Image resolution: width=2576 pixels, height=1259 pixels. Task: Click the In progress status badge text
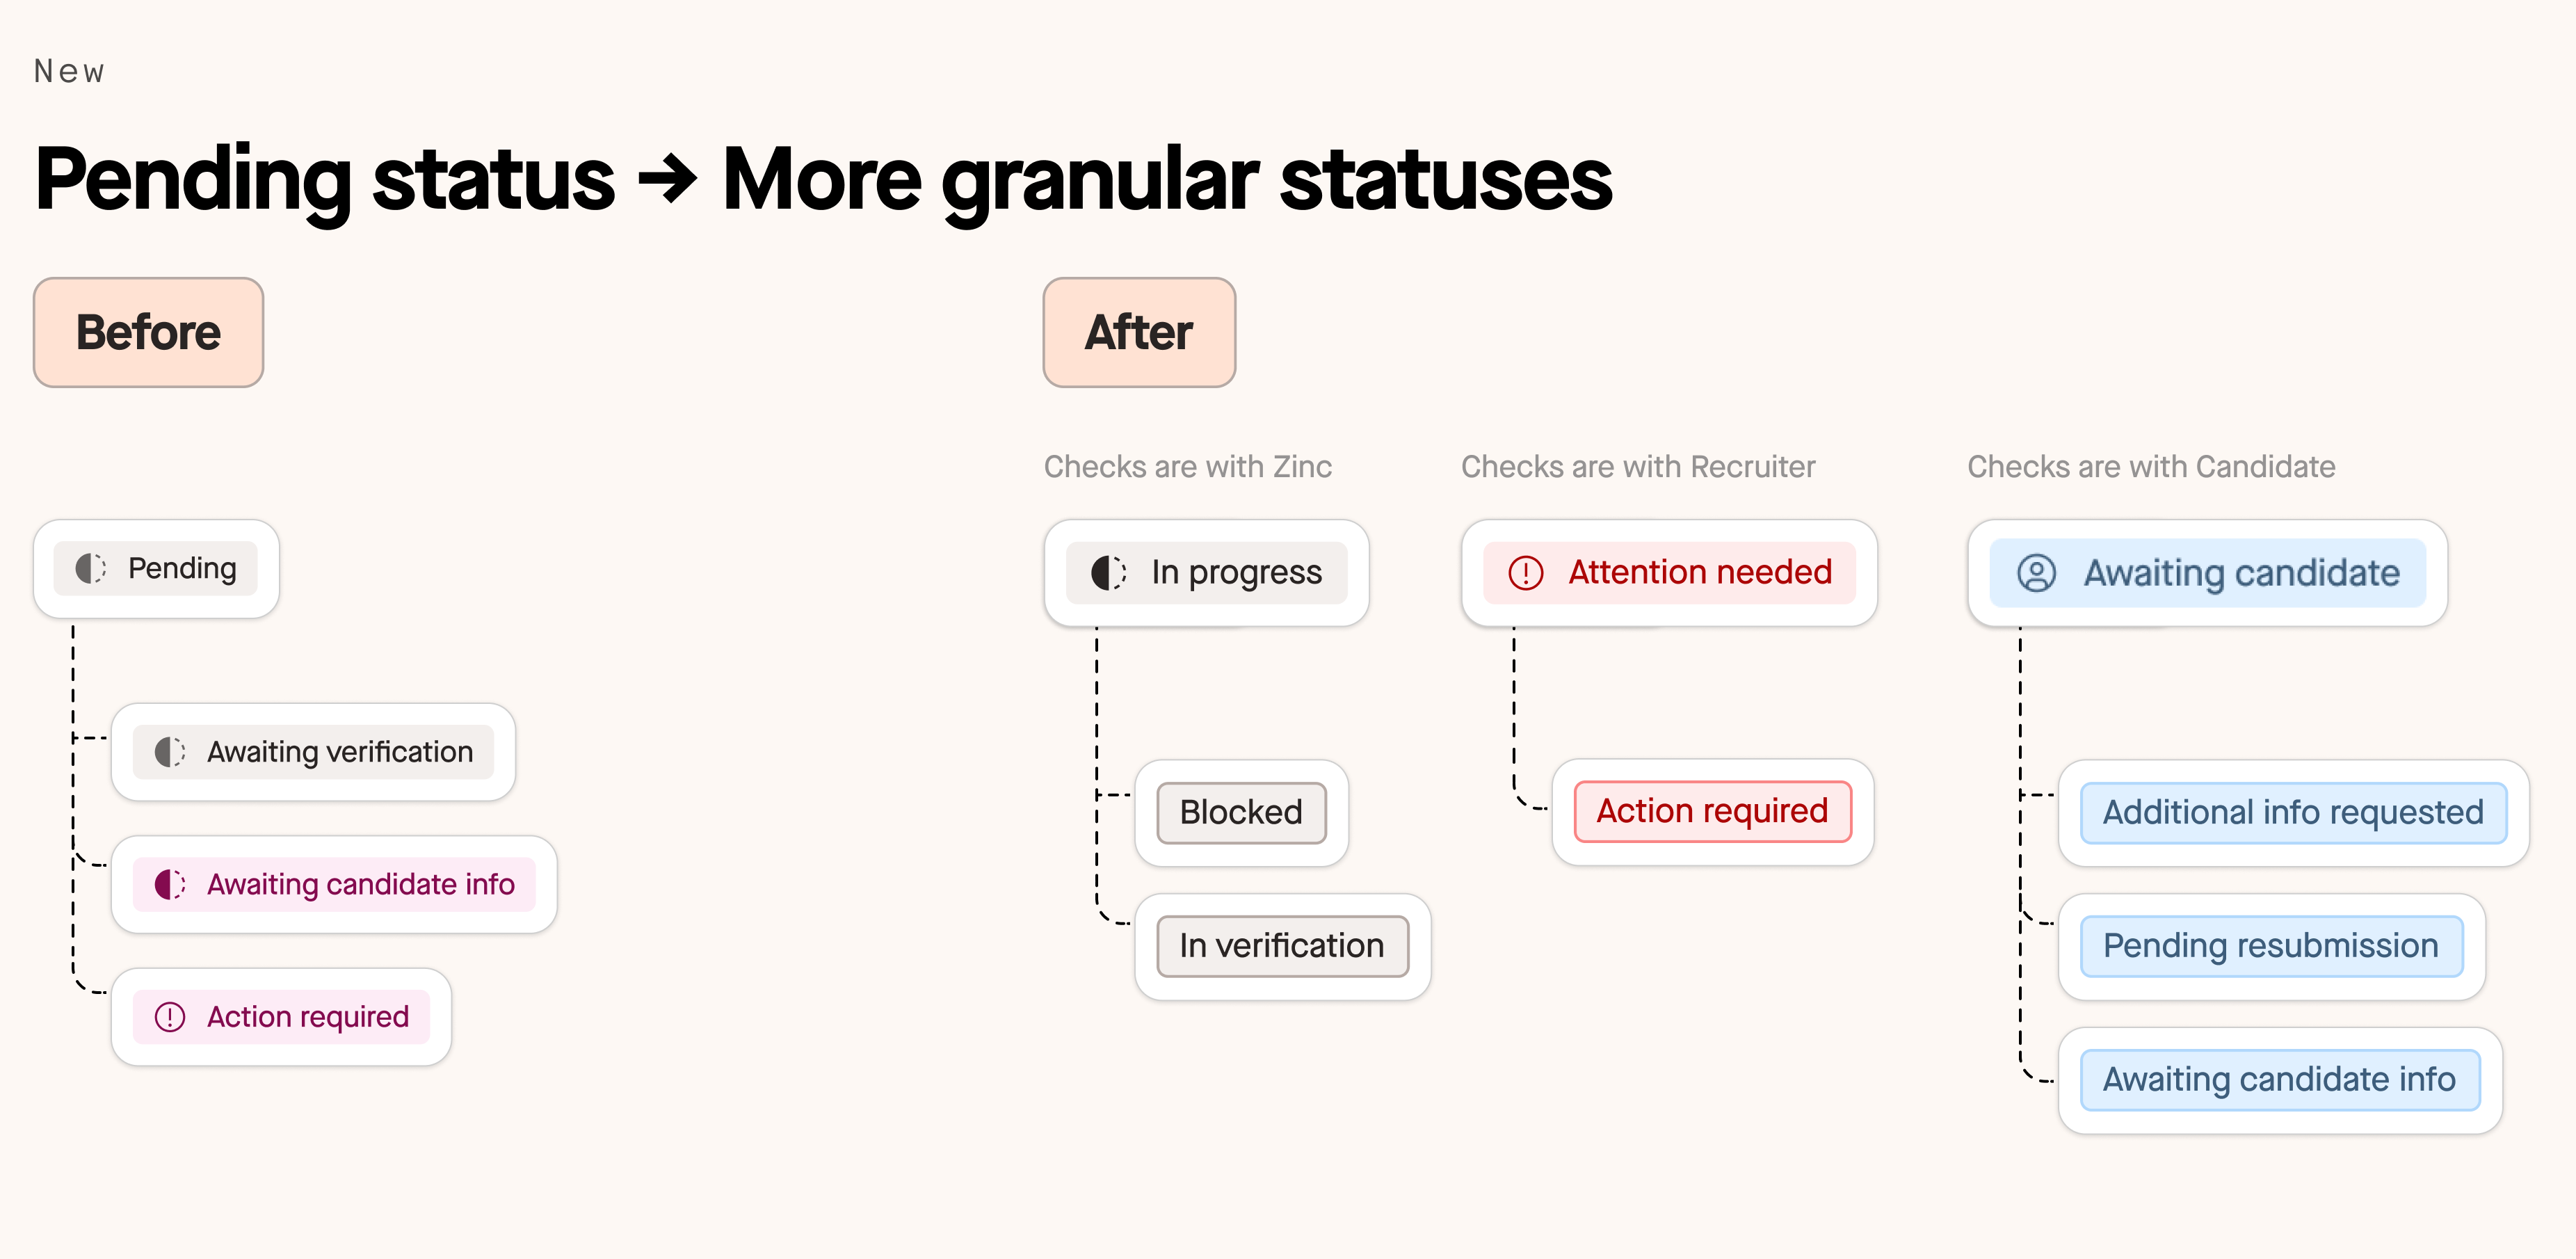point(1236,573)
